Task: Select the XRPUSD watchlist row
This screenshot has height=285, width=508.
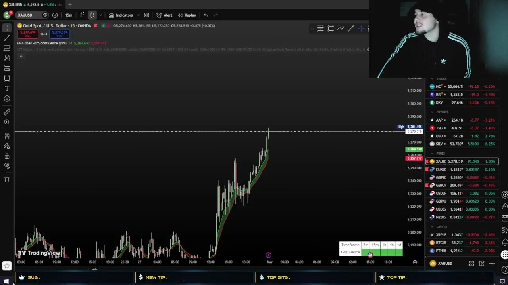Action: (462, 235)
